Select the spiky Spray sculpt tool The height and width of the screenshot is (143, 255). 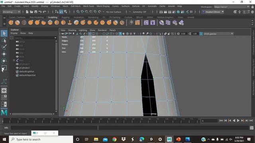[89, 23]
